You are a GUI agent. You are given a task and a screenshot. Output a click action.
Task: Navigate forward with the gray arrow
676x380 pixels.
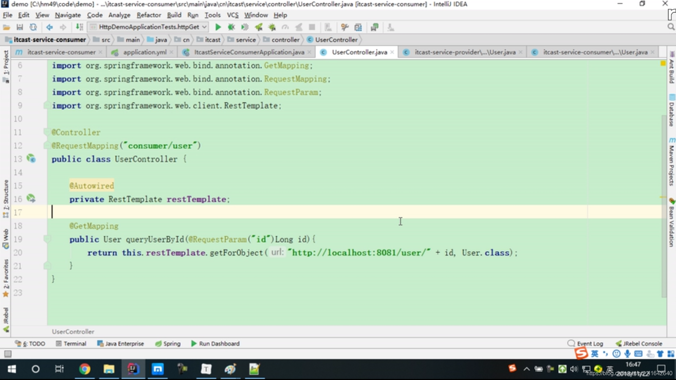(x=63, y=27)
